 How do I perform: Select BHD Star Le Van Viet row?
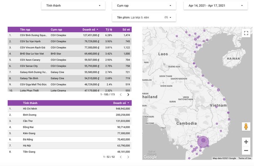click(70, 53)
